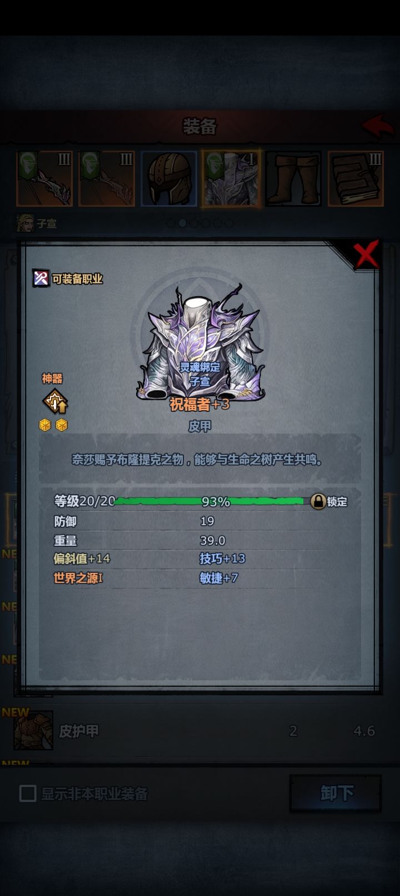The height and width of the screenshot is (896, 400).
Task: Tap the 可装备职业 class icon
Action: coord(41,278)
